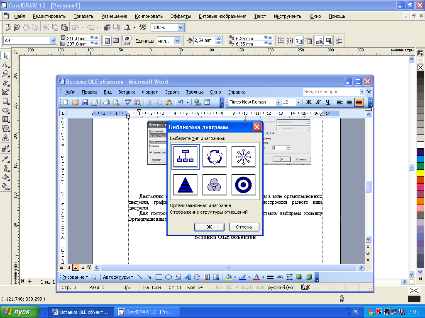Select the Word drawing Line tool

[140, 277]
